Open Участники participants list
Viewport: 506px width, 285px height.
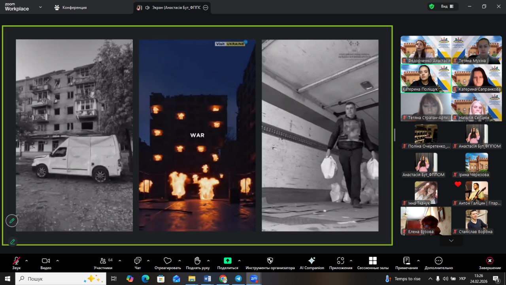pyautogui.click(x=103, y=263)
